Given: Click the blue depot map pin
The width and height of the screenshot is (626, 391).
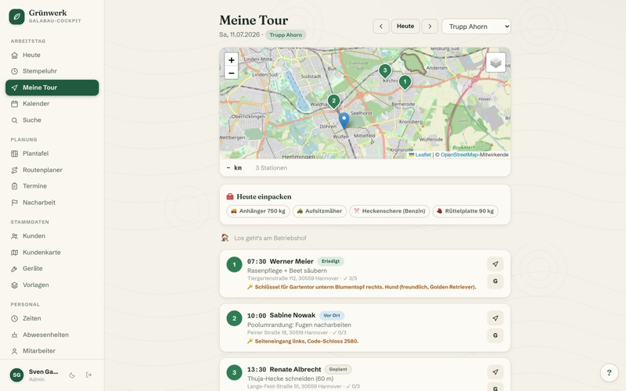Looking at the screenshot, I should tap(344, 120).
